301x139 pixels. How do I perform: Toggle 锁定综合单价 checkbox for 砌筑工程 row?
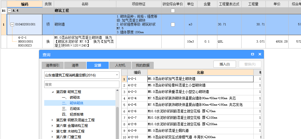click(x=173, y=11)
